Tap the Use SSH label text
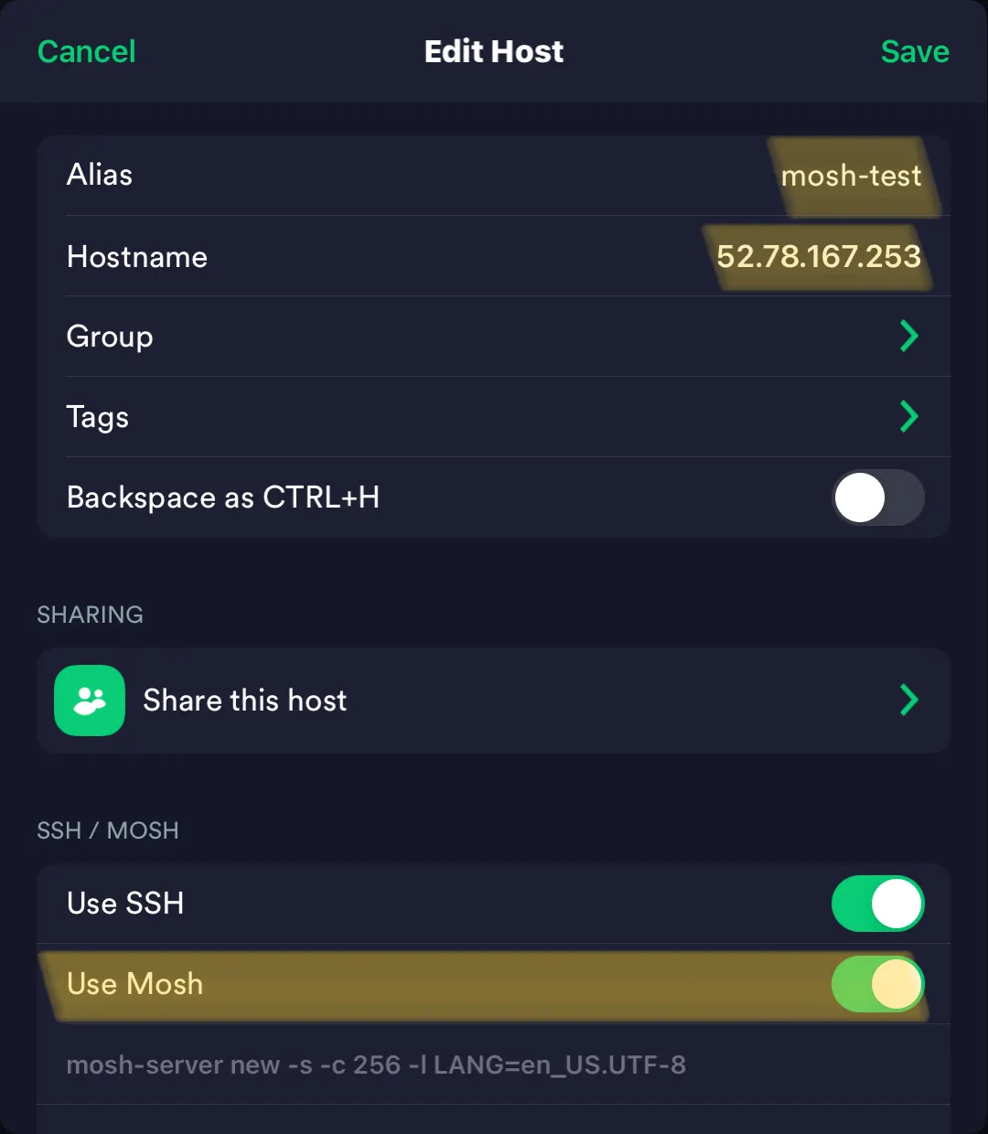Viewport: 988px width, 1134px height. pyautogui.click(x=125, y=904)
